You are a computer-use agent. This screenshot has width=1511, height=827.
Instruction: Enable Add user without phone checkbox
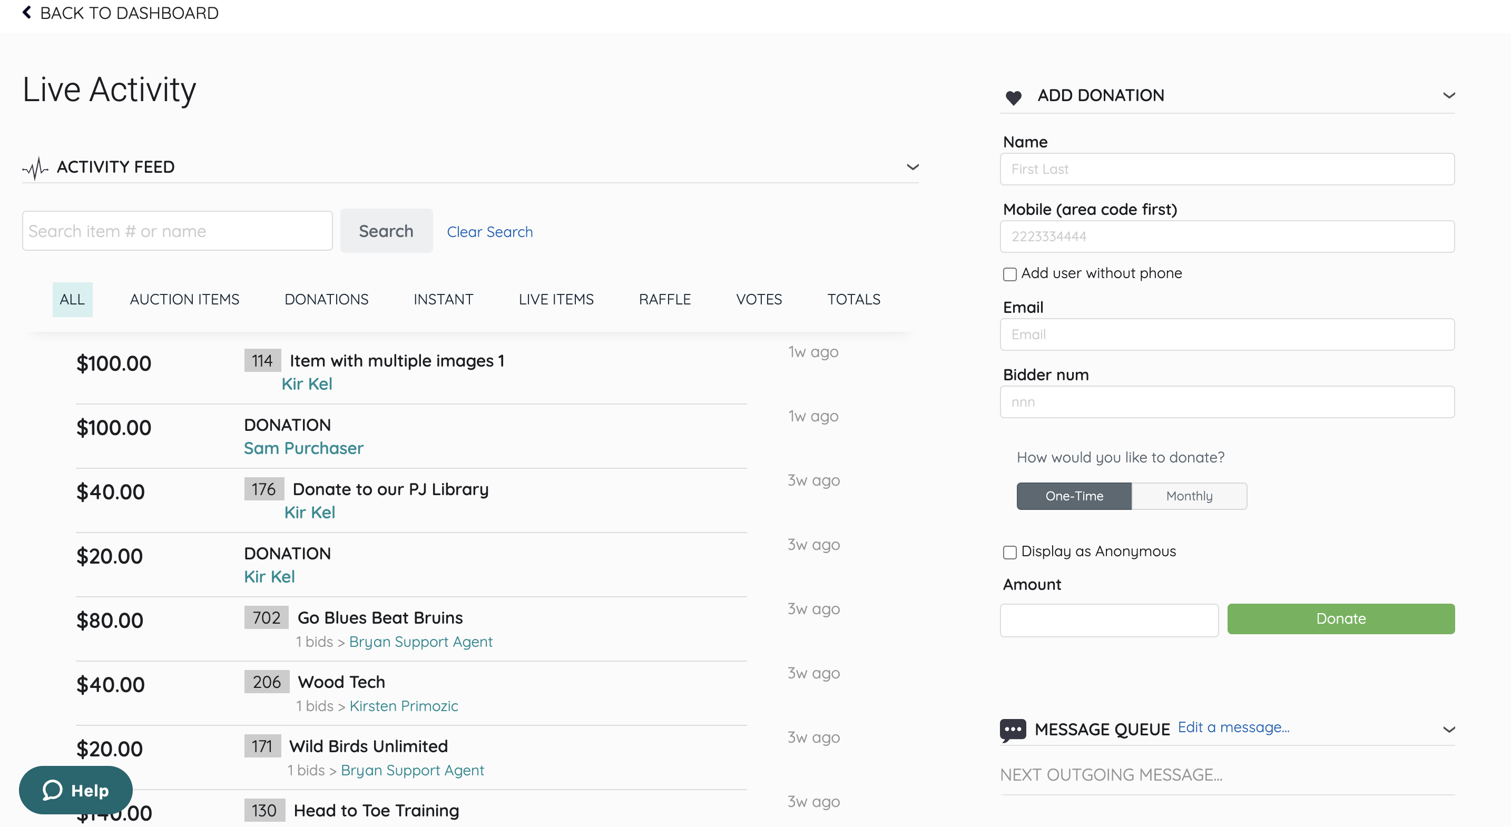1009,274
